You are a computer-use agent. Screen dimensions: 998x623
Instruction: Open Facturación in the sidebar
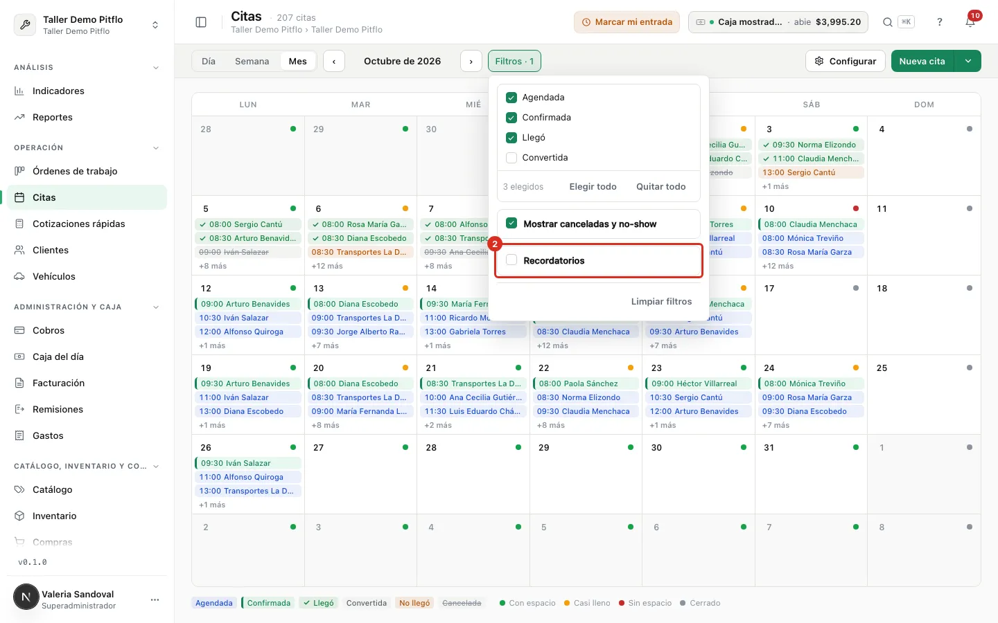click(x=87, y=383)
